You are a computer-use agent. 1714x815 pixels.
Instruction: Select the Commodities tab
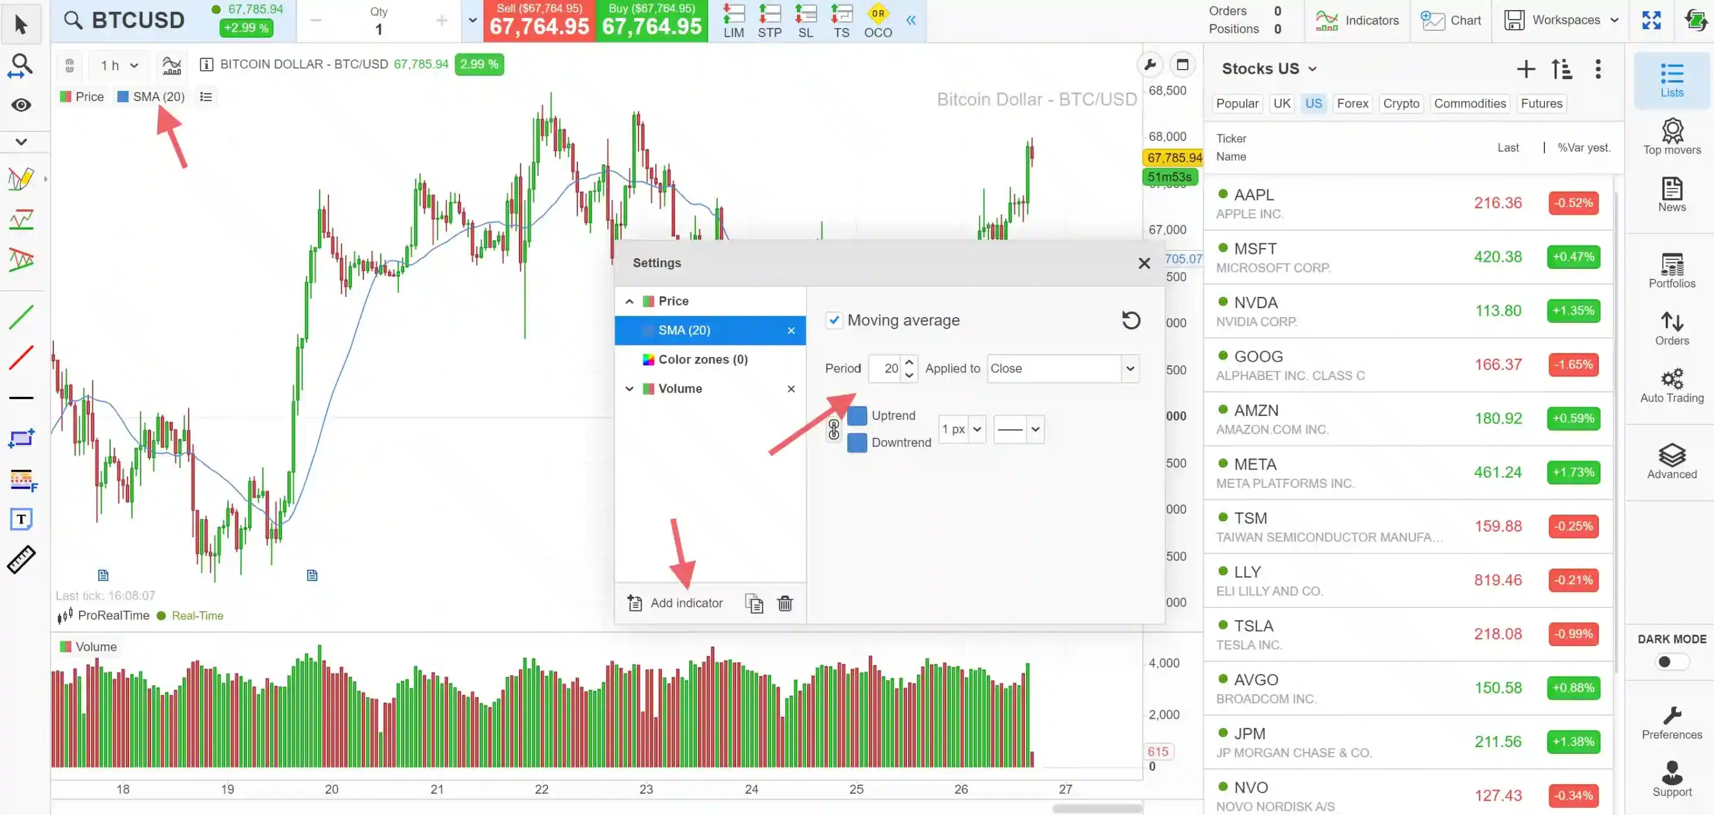pyautogui.click(x=1470, y=103)
